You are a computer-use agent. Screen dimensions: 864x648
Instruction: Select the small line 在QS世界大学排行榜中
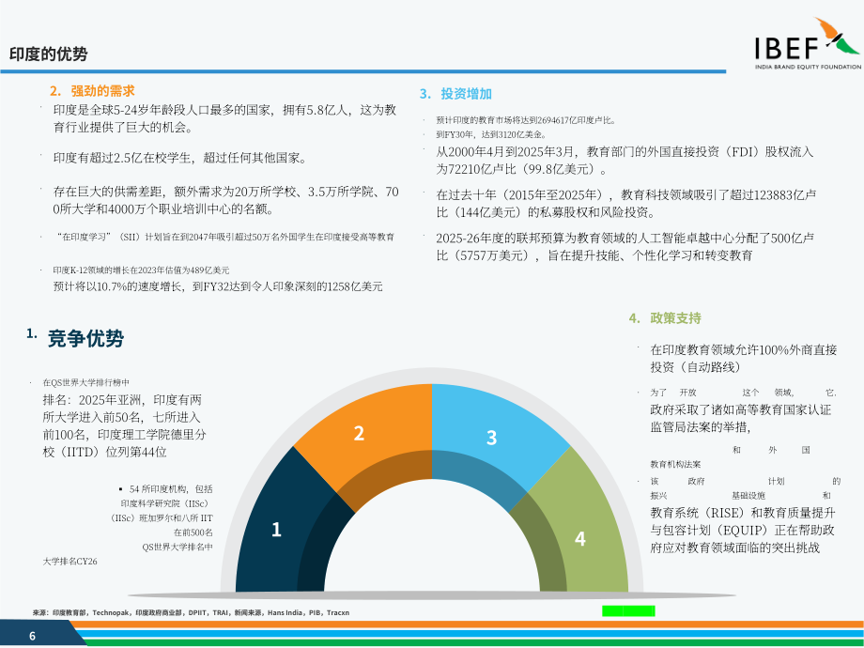click(86, 382)
